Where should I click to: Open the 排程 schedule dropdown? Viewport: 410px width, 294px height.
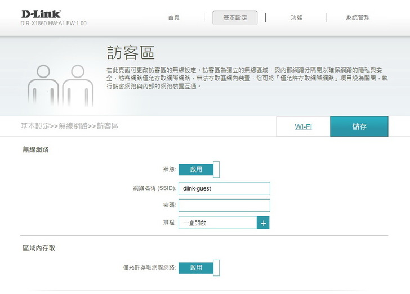217,223
